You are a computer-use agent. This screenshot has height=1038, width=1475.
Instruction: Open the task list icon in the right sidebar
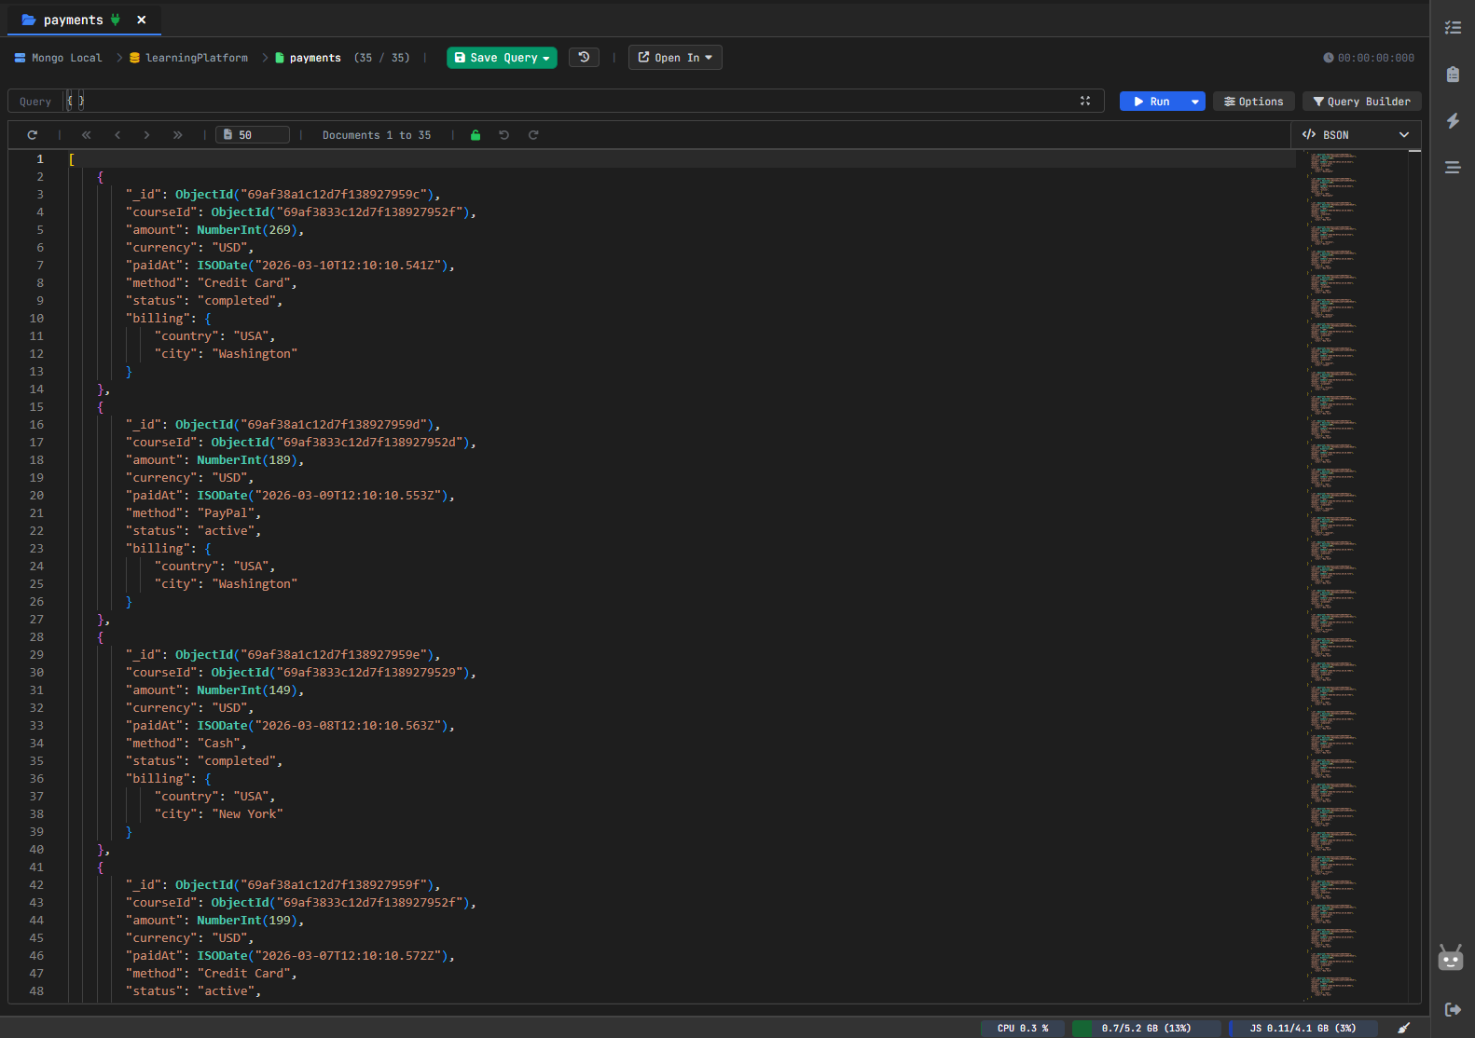pos(1453,28)
